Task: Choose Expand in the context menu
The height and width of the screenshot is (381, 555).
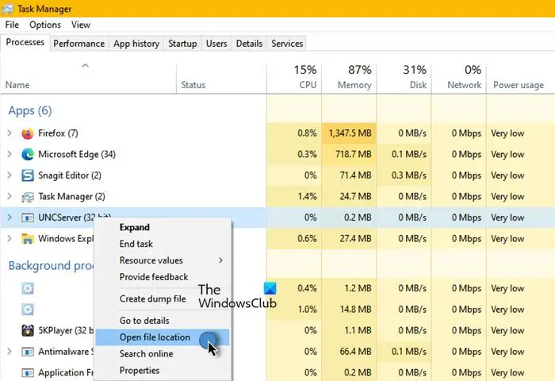Action: [163, 228]
